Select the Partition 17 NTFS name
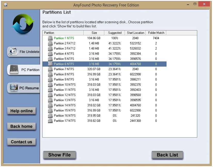This screenshot has height=167, width=213. pos(65,121)
